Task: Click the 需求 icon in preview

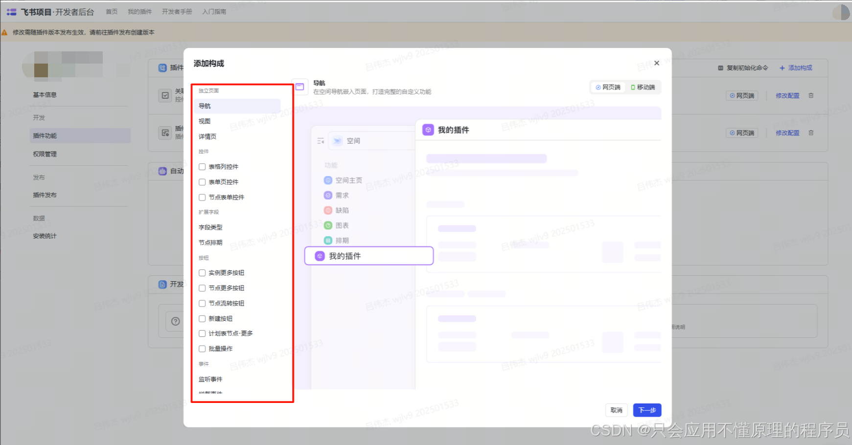Action: tap(328, 196)
